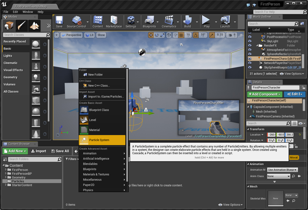This screenshot has height=210, width=308.
Task: Navigate back in the Content Browser
Action: [76, 151]
